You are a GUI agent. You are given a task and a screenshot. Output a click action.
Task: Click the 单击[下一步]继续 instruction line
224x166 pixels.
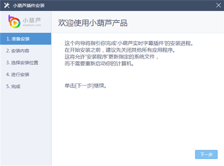[85, 86]
